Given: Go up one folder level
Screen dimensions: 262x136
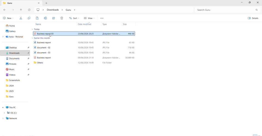Looking at the screenshot, I should tap(21, 10).
